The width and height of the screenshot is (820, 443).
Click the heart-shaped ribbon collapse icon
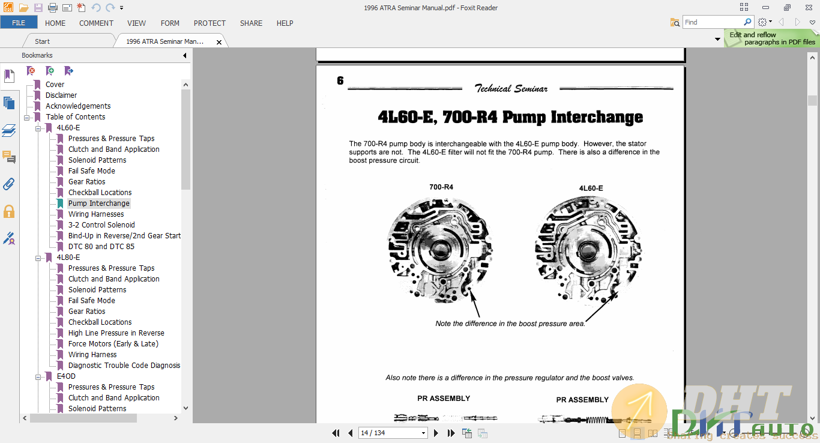(x=812, y=22)
